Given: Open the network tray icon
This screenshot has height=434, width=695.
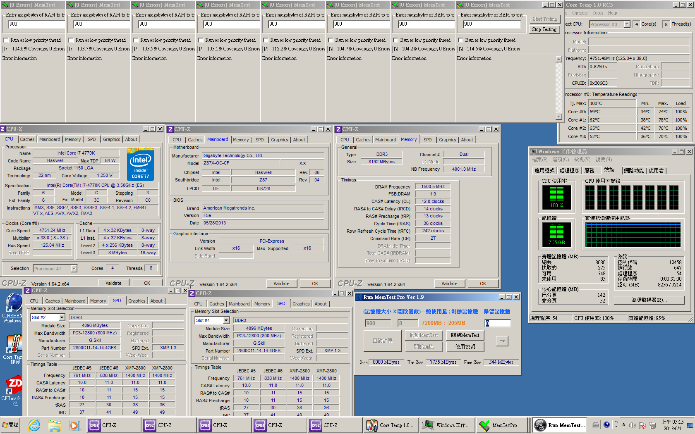Looking at the screenshot, I should point(652,425).
